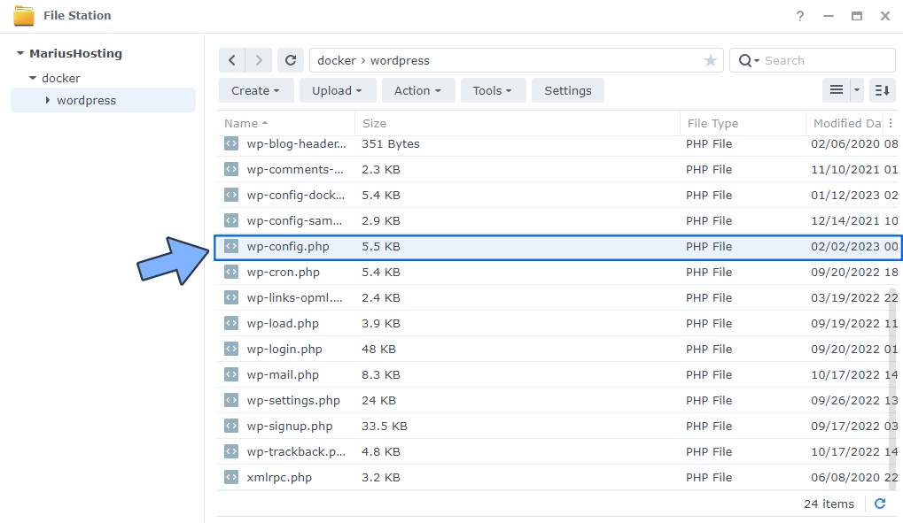
Task: Click the 33.5 KB size cell
Action: point(384,426)
